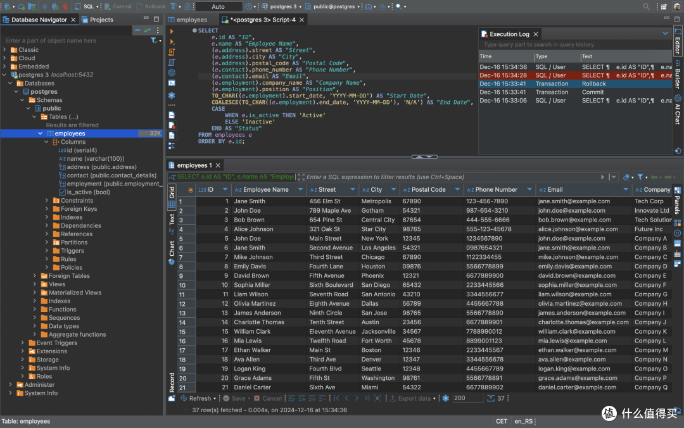This screenshot has width=684, height=428.
Task: Go to the first row of results
Action: coord(336,398)
